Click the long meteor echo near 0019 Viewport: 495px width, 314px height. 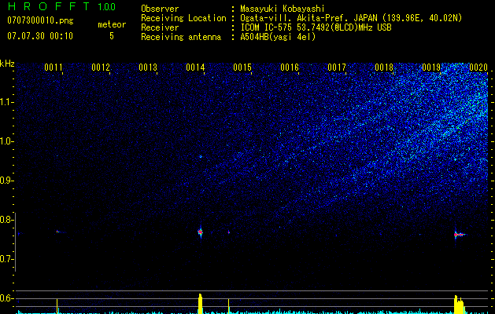(x=460, y=235)
